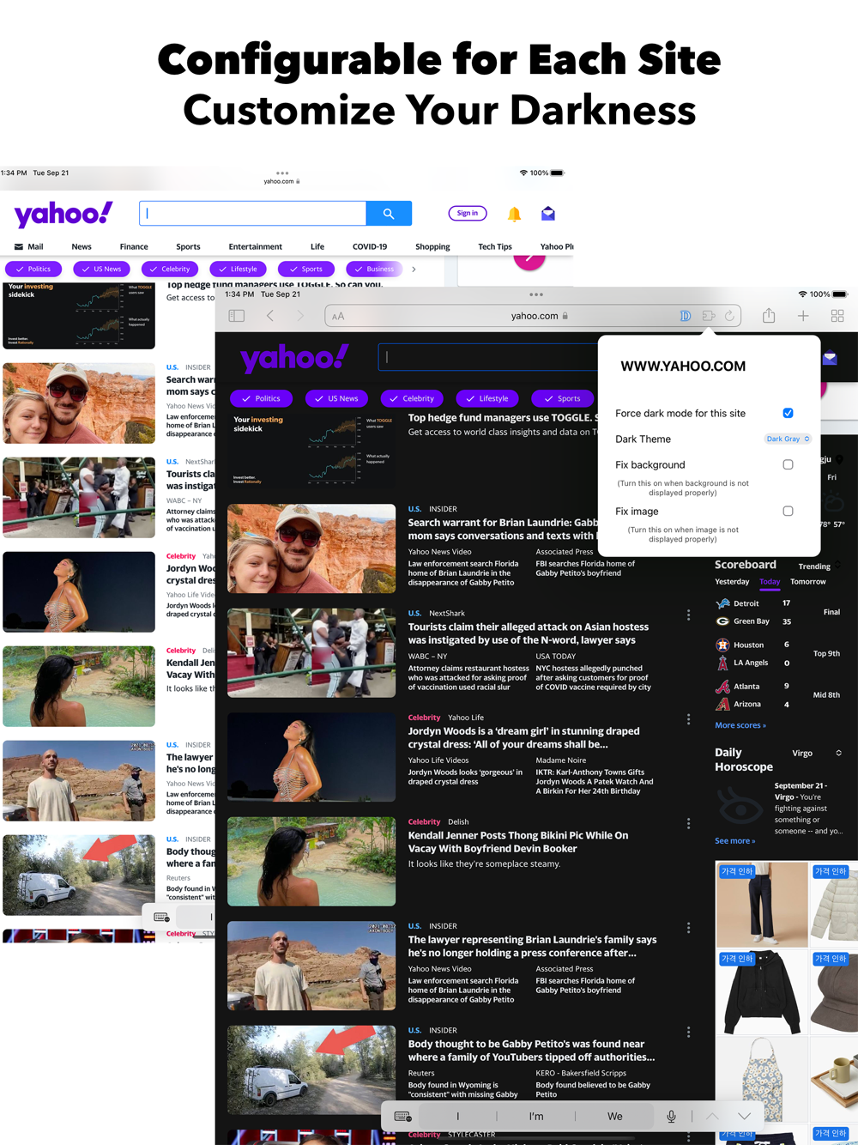Open Safari extensions puzzle icon
Viewport: 858px width, 1145px height.
click(709, 316)
